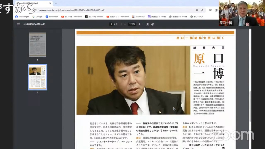Viewport: 265px width, 149px height.
Task: Open the Messenger bookmark
Action: point(22,17)
